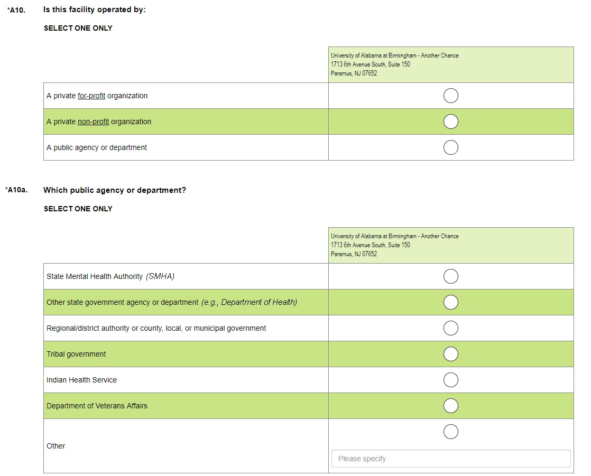This screenshot has height=476, width=591.
Task: Pick the Indian Health Service radio option
Action: pos(451,380)
